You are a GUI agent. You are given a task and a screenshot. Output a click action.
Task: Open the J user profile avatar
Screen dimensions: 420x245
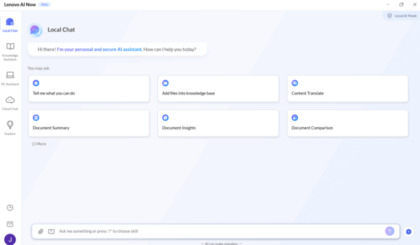pos(10,239)
